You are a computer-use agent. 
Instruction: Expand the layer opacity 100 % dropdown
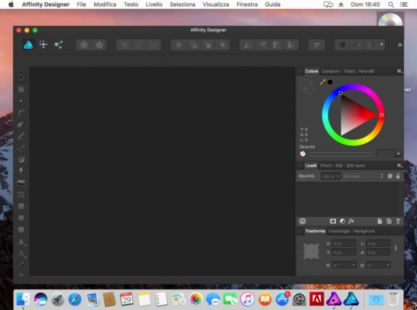(x=330, y=176)
